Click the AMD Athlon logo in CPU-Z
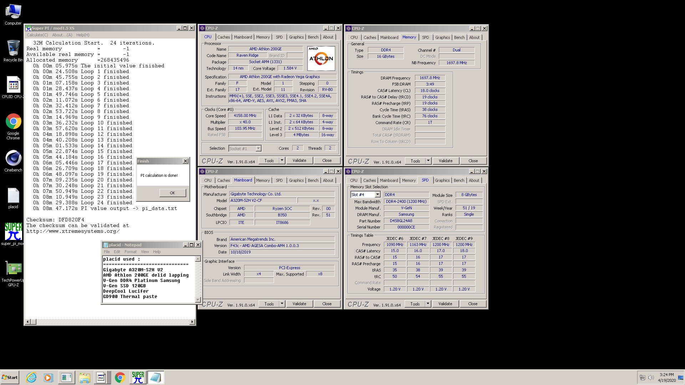Image resolution: width=685 pixels, height=385 pixels. (321, 58)
